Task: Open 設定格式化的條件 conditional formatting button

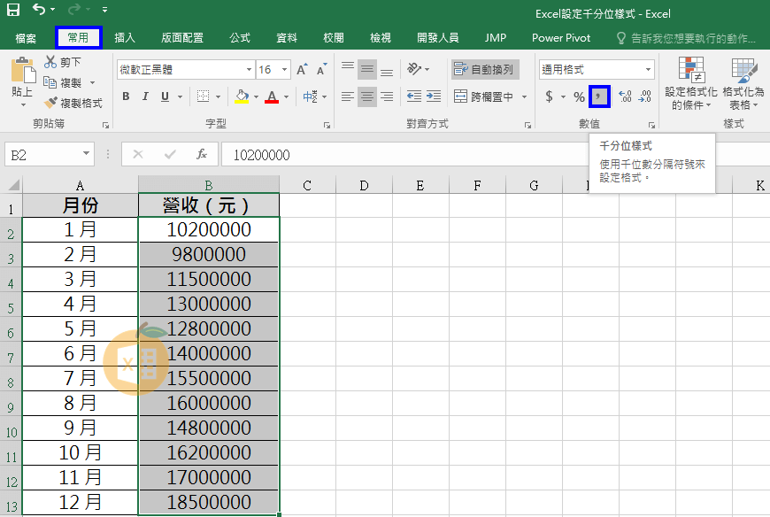Action: 691,84
